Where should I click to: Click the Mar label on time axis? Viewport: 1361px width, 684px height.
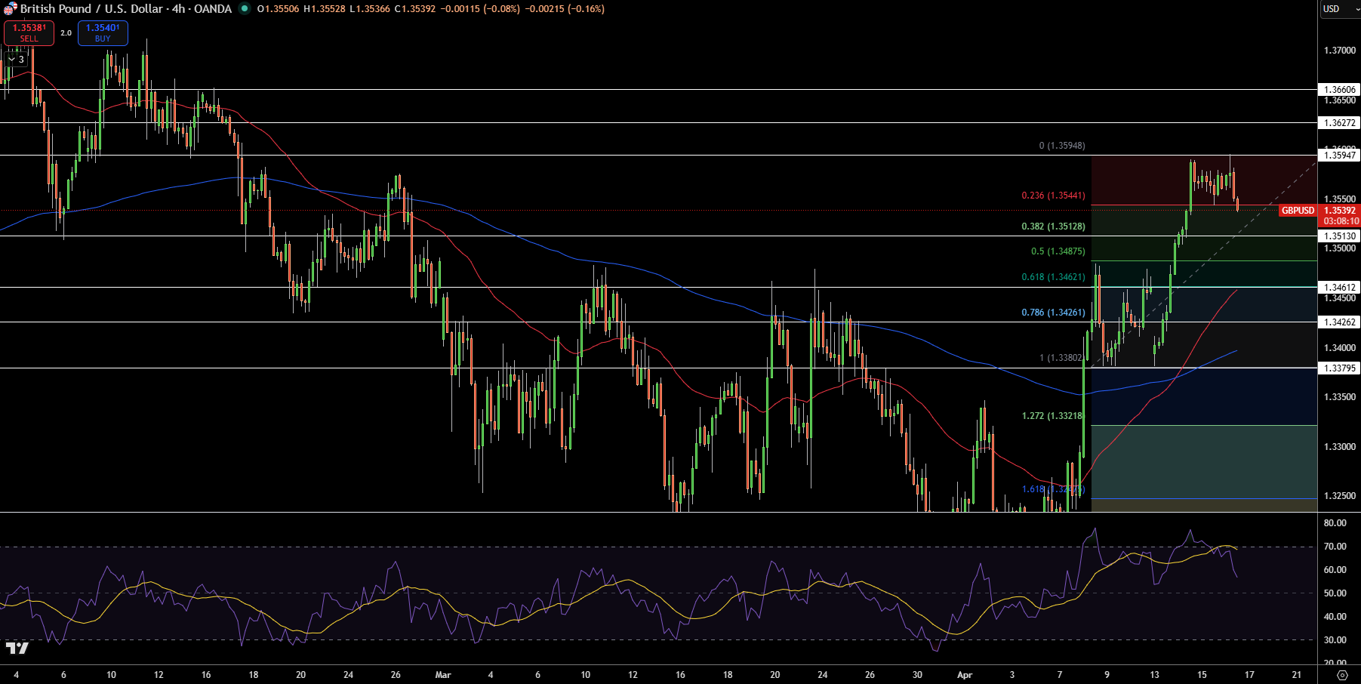coord(443,675)
